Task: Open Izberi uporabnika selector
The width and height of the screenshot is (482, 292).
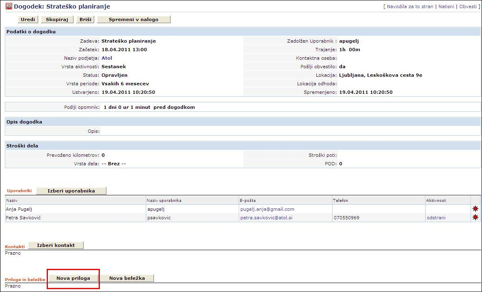Action: [x=71, y=191]
